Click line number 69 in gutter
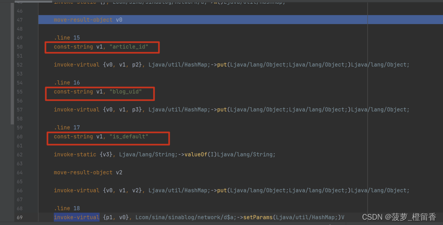The image size is (443, 225). [x=20, y=218]
